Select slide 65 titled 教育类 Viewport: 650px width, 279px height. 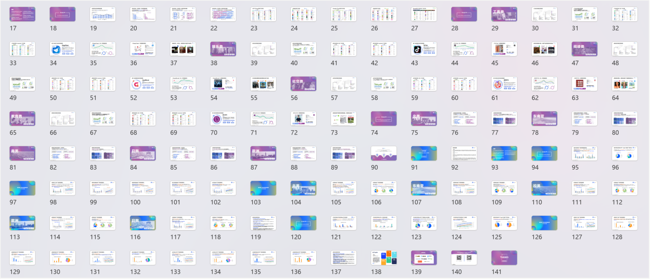[x=22, y=119]
